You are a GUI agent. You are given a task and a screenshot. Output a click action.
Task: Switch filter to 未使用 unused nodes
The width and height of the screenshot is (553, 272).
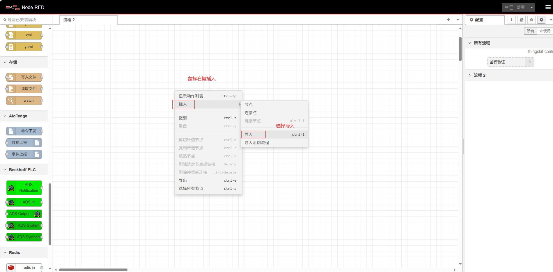(x=545, y=31)
